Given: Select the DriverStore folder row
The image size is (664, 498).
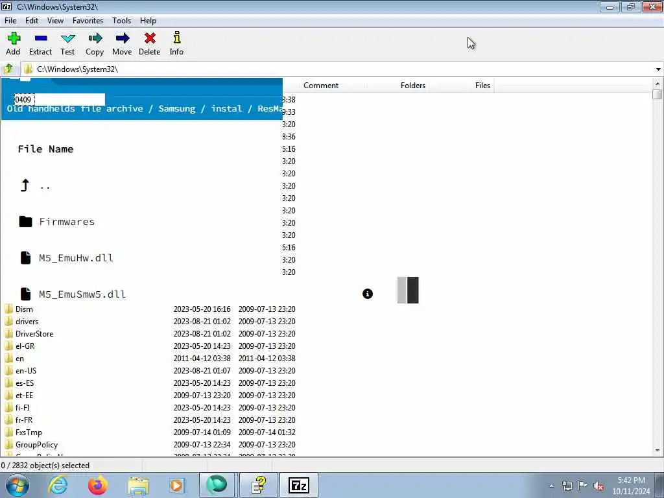Looking at the screenshot, I should click(x=150, y=334).
